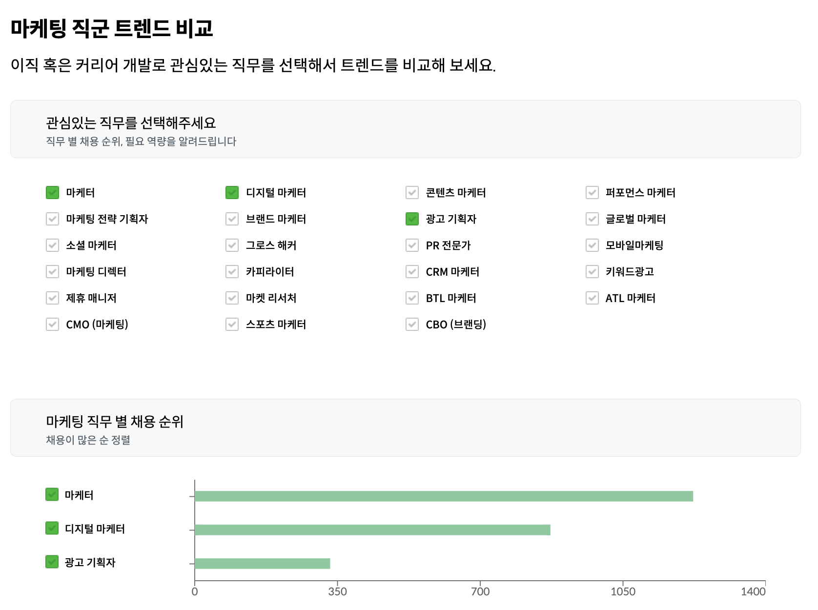Uncheck the 마케터 checkbox in job list
The width and height of the screenshot is (818, 610).
(52, 193)
